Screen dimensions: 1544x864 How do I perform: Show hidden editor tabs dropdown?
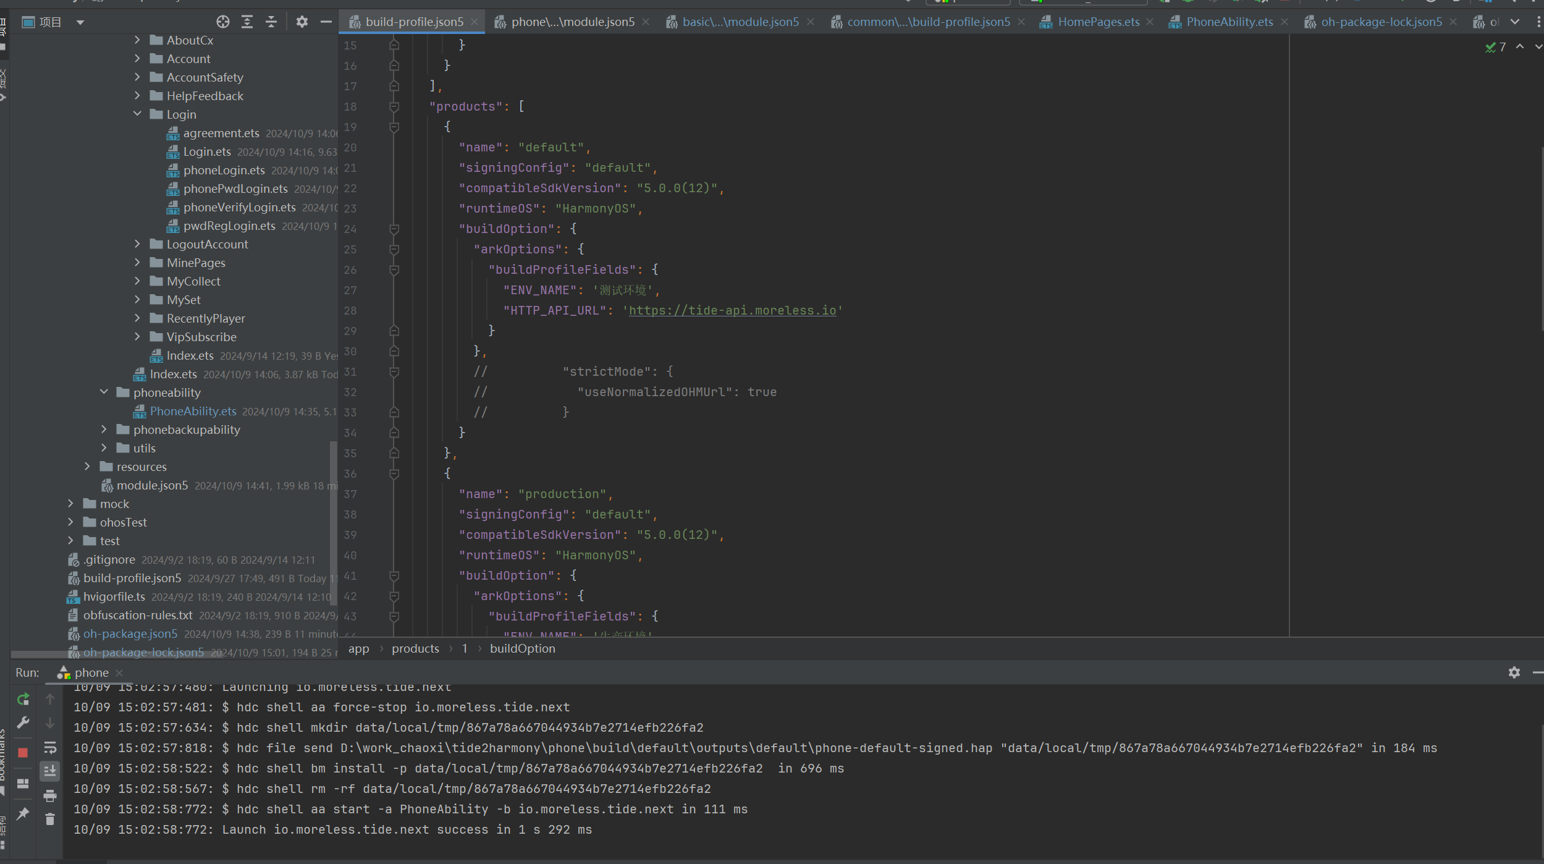(1515, 22)
